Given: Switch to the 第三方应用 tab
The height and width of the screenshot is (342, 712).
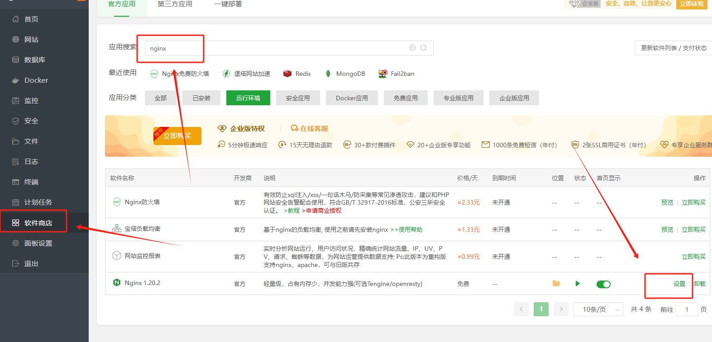Looking at the screenshot, I should pyautogui.click(x=175, y=4).
